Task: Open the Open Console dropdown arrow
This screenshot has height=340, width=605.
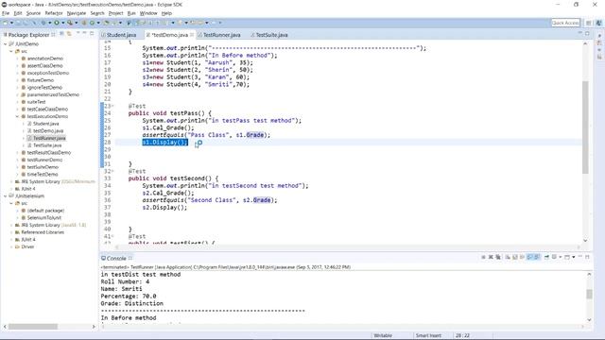Action: tap(574, 257)
